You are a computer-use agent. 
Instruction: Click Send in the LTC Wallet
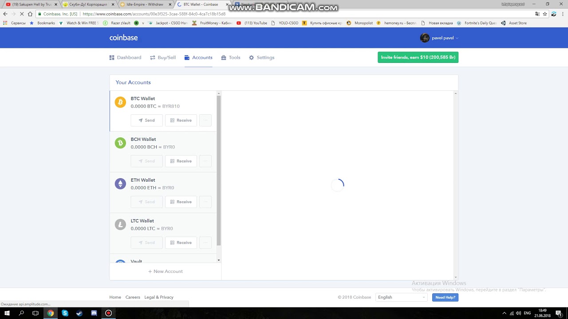[146, 243]
